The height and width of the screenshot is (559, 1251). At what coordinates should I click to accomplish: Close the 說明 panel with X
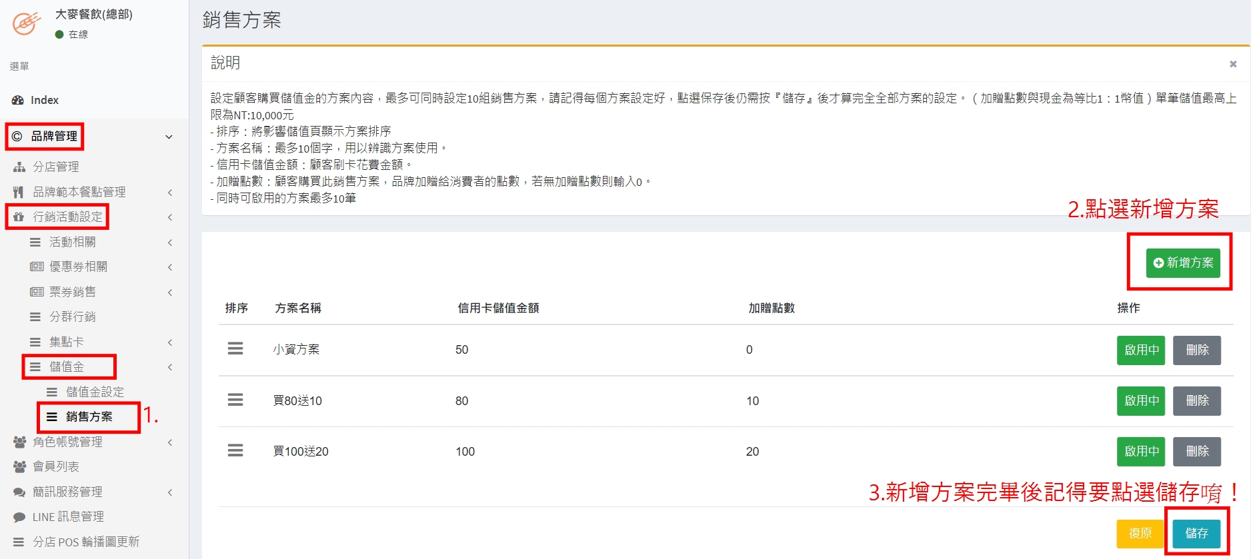pyautogui.click(x=1233, y=64)
